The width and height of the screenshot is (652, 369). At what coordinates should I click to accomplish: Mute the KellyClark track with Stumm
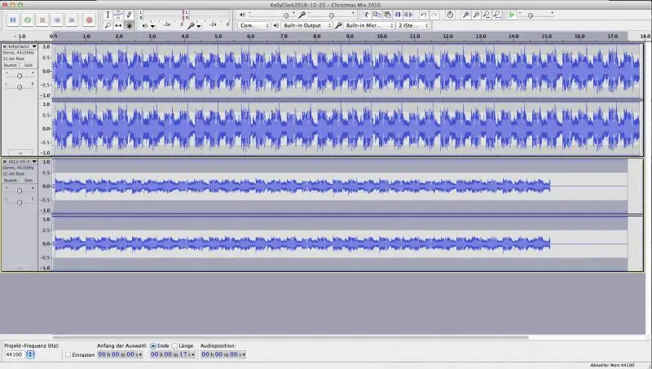point(10,65)
